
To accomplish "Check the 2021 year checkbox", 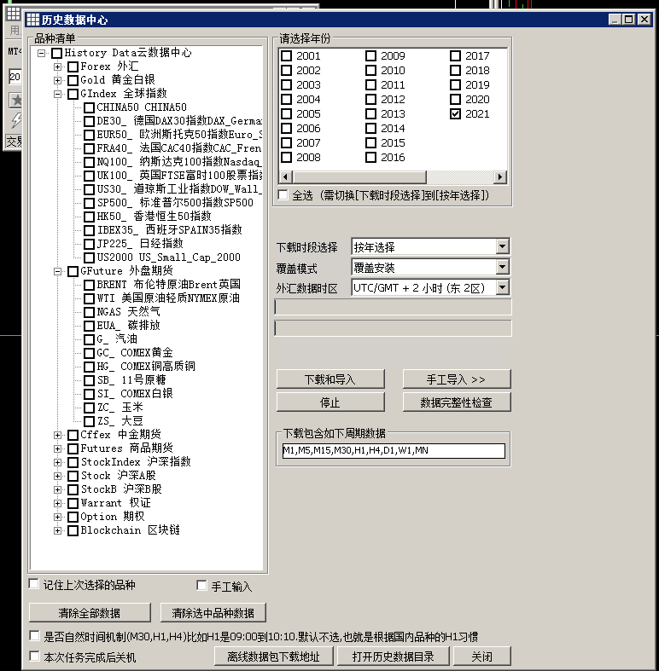I will point(456,114).
